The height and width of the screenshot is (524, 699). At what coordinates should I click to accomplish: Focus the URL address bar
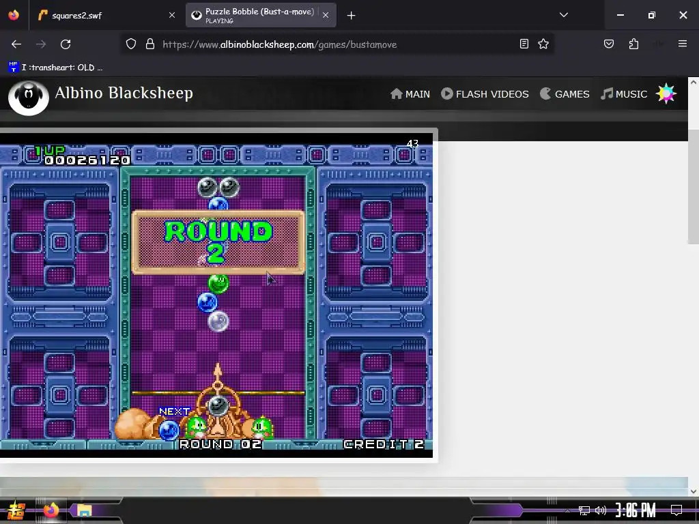(337, 44)
